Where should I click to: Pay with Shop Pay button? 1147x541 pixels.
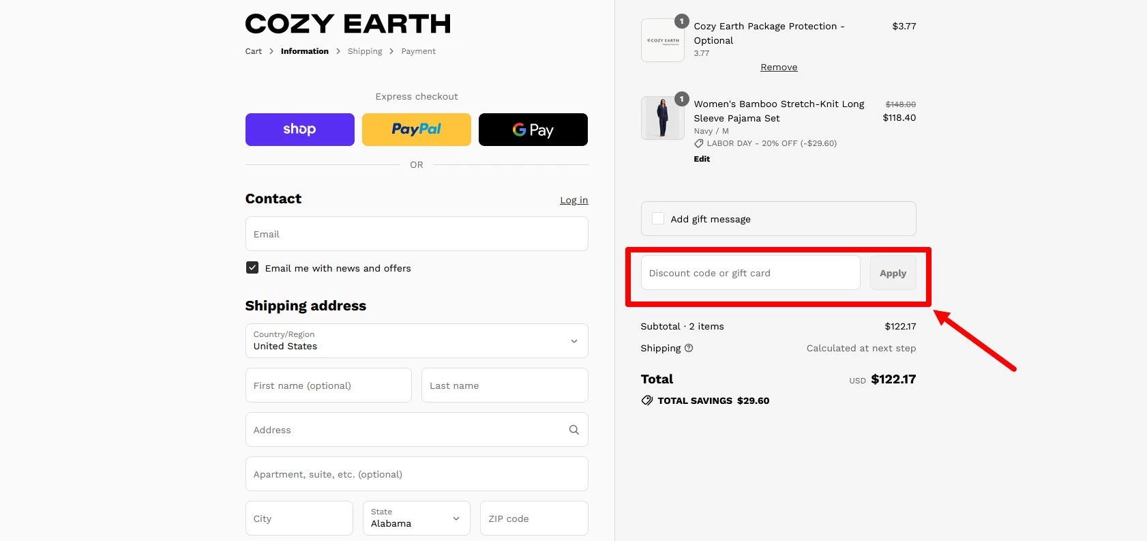click(300, 130)
